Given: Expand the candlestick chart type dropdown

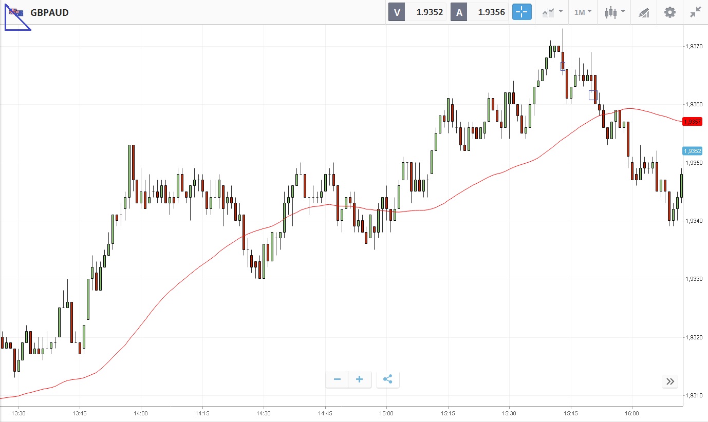Looking at the screenshot, I should coord(614,12).
